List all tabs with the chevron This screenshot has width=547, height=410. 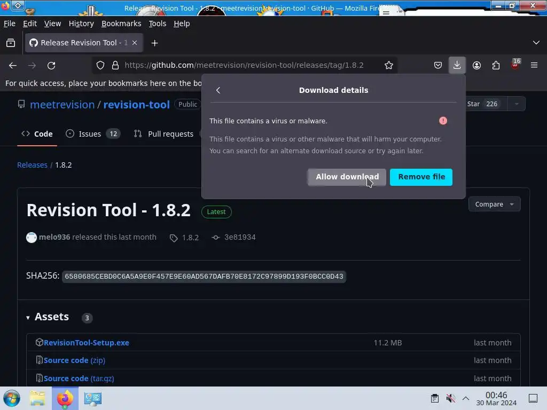(x=536, y=43)
